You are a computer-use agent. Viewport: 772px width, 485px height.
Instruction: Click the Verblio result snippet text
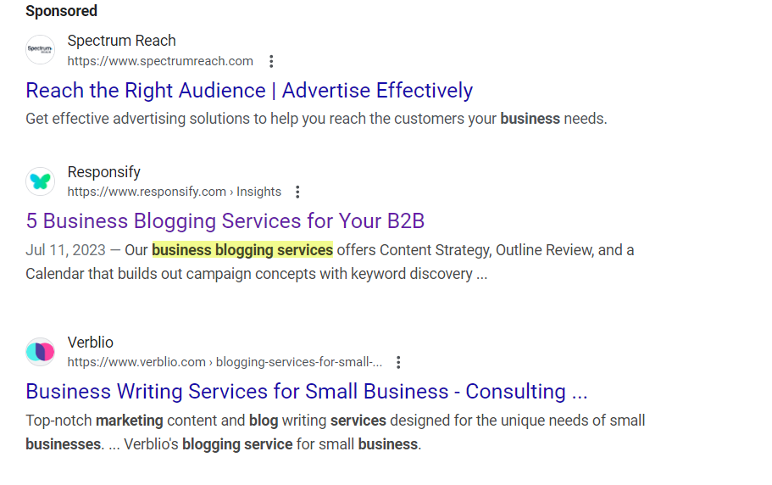pos(336,432)
